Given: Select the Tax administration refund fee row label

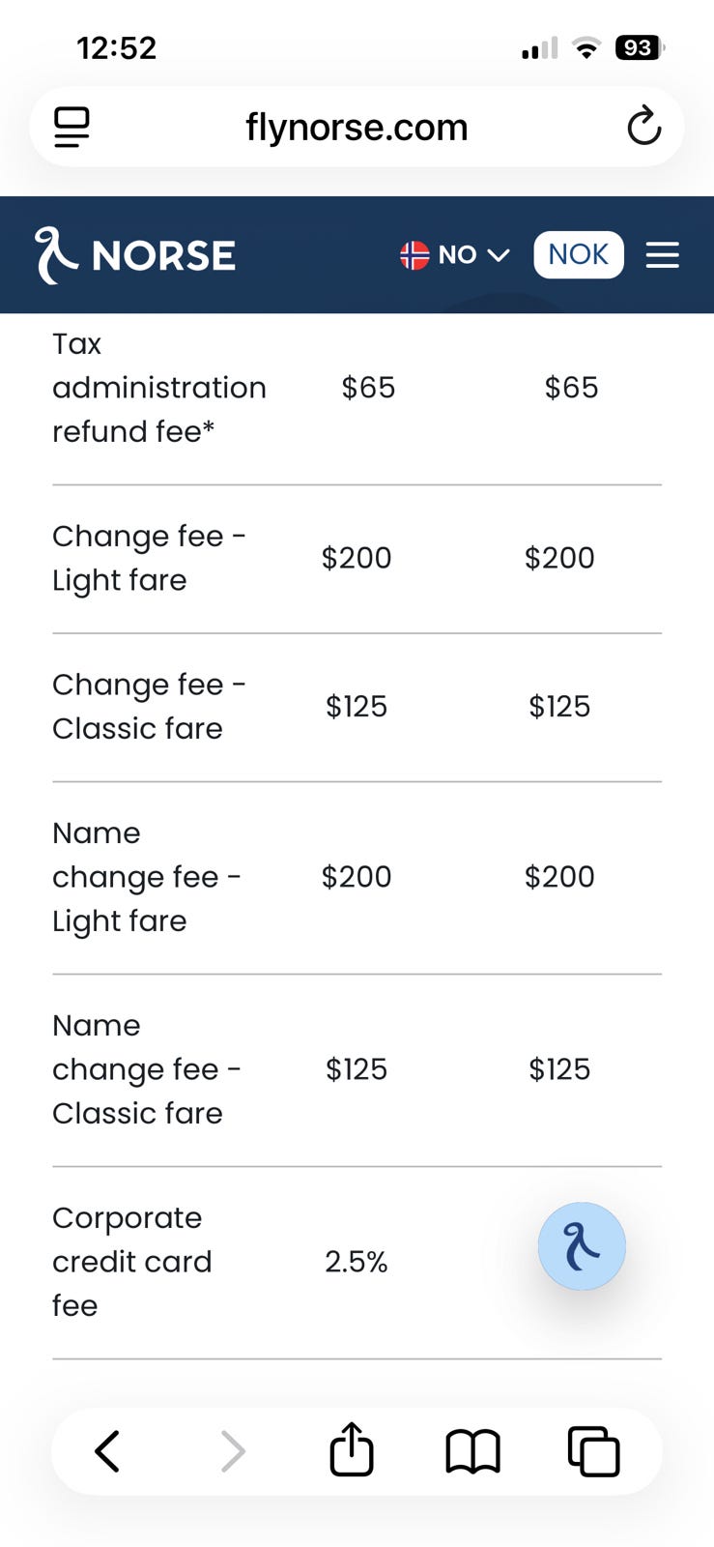Looking at the screenshot, I should [x=159, y=388].
